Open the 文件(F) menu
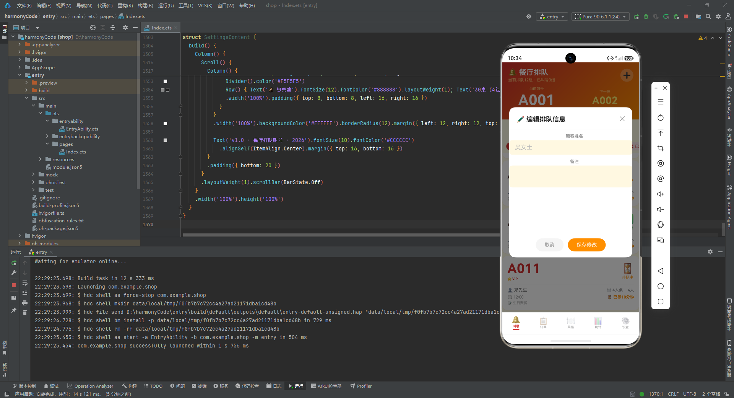This screenshot has height=398, width=734. [x=24, y=5]
